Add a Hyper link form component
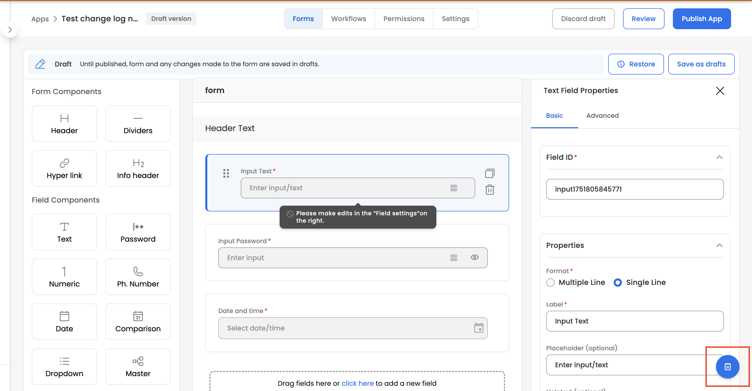 [x=64, y=168]
